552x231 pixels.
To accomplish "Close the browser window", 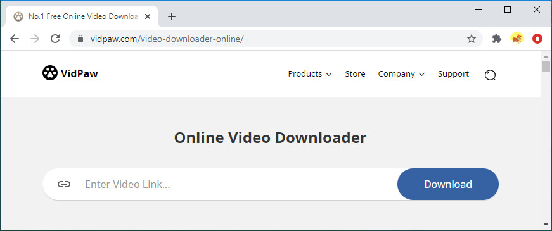I will pyautogui.click(x=537, y=10).
